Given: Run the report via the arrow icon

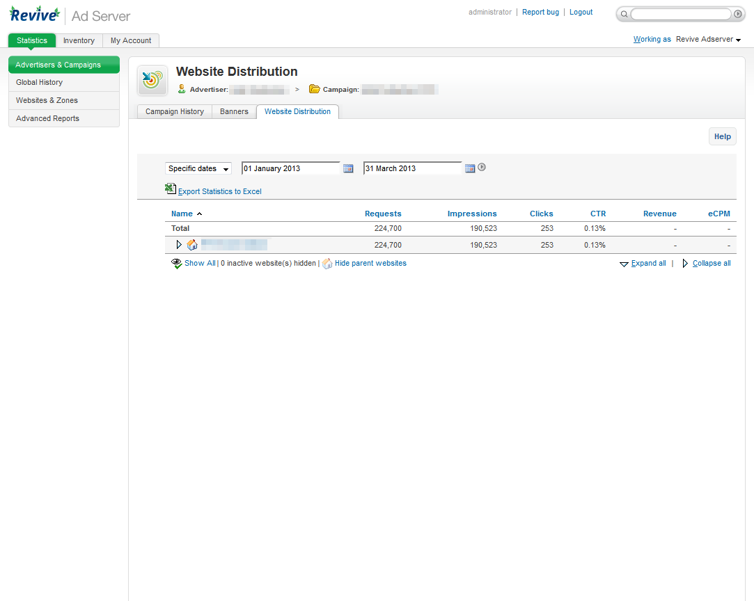Looking at the screenshot, I should (x=482, y=167).
